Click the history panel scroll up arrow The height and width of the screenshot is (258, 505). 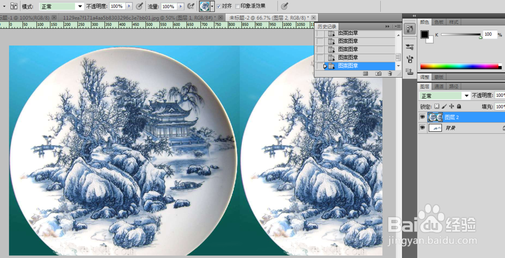(x=398, y=35)
